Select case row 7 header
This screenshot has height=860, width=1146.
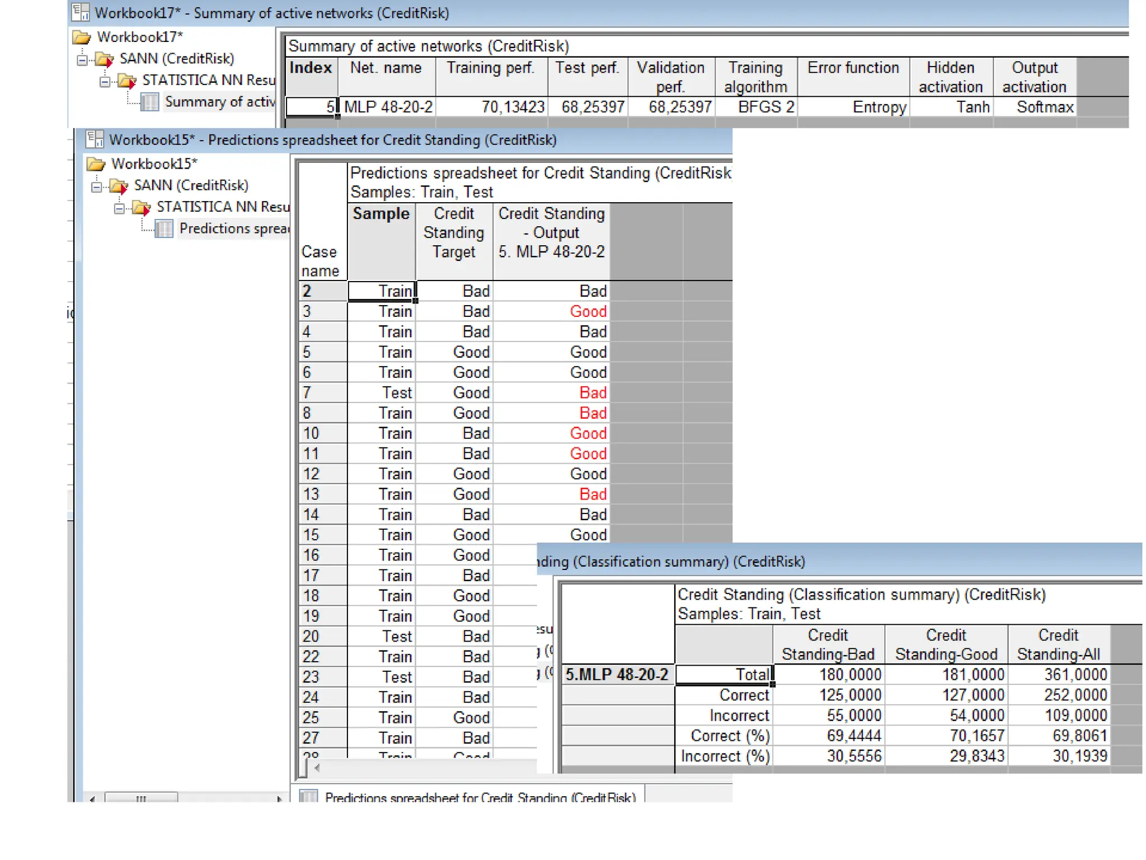coord(322,392)
